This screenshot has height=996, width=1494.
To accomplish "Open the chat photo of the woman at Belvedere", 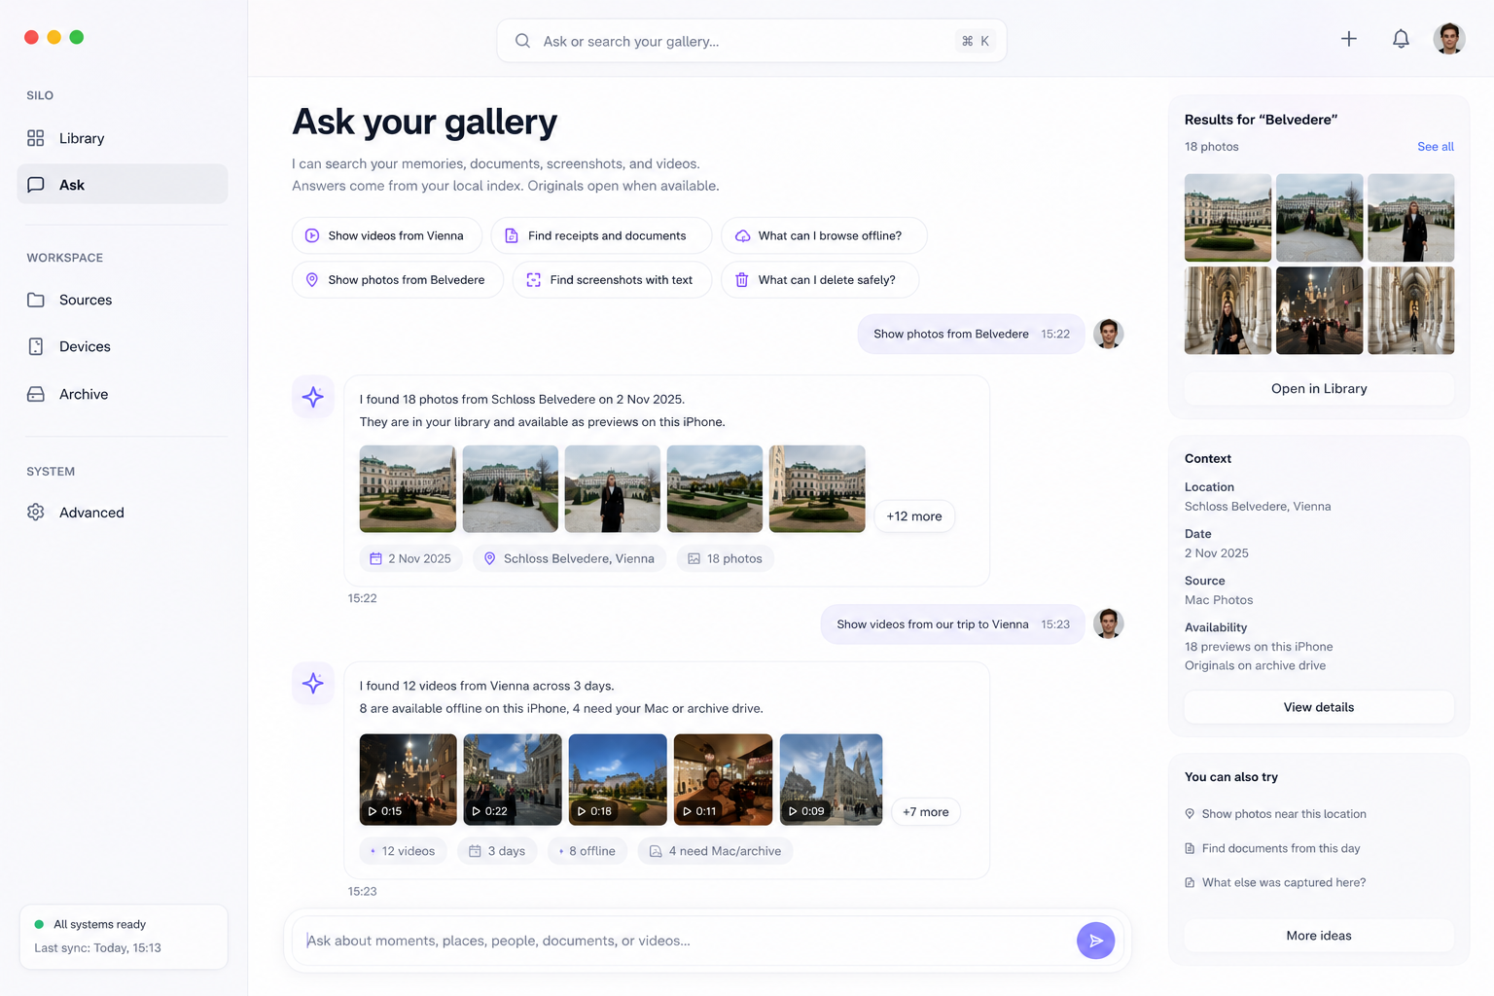I will pos(613,488).
